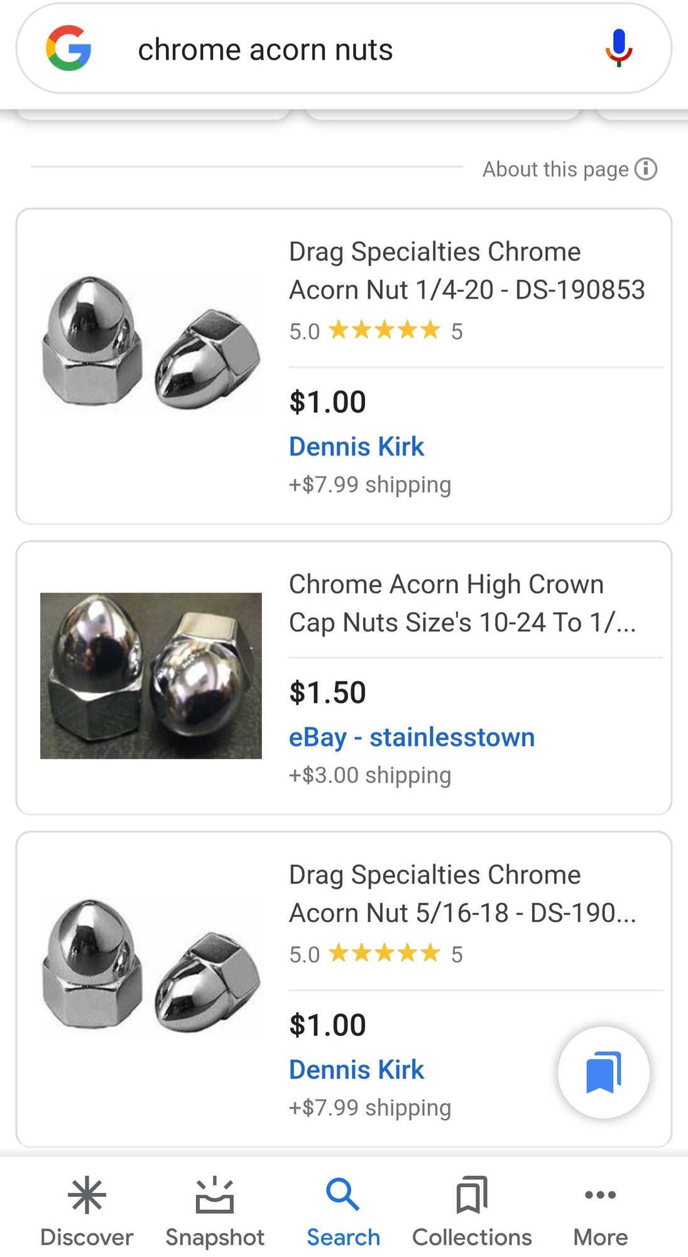The image size is (688, 1257).
Task: Tap the High Crown cap nuts photo
Action: click(x=151, y=676)
